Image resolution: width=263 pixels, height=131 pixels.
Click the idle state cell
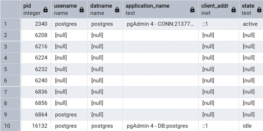click(251, 126)
